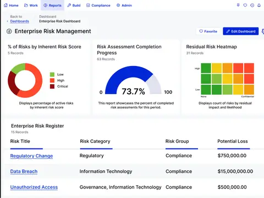The image size is (264, 198).
Task: Open the recent history clock icon
Action: (252, 5)
